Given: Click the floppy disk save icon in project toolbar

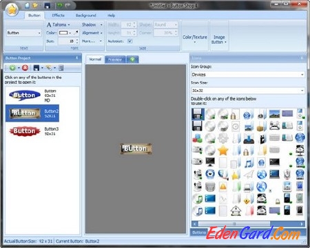Looking at the screenshot, I should tap(37, 68).
